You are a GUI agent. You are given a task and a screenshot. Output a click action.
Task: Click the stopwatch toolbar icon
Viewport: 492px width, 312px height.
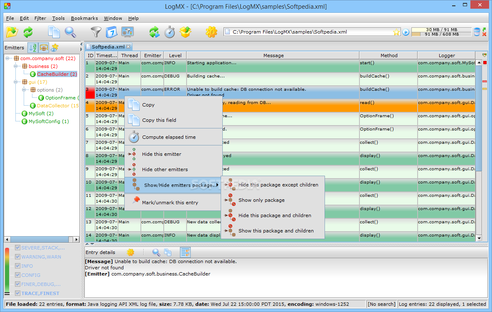tap(170, 32)
